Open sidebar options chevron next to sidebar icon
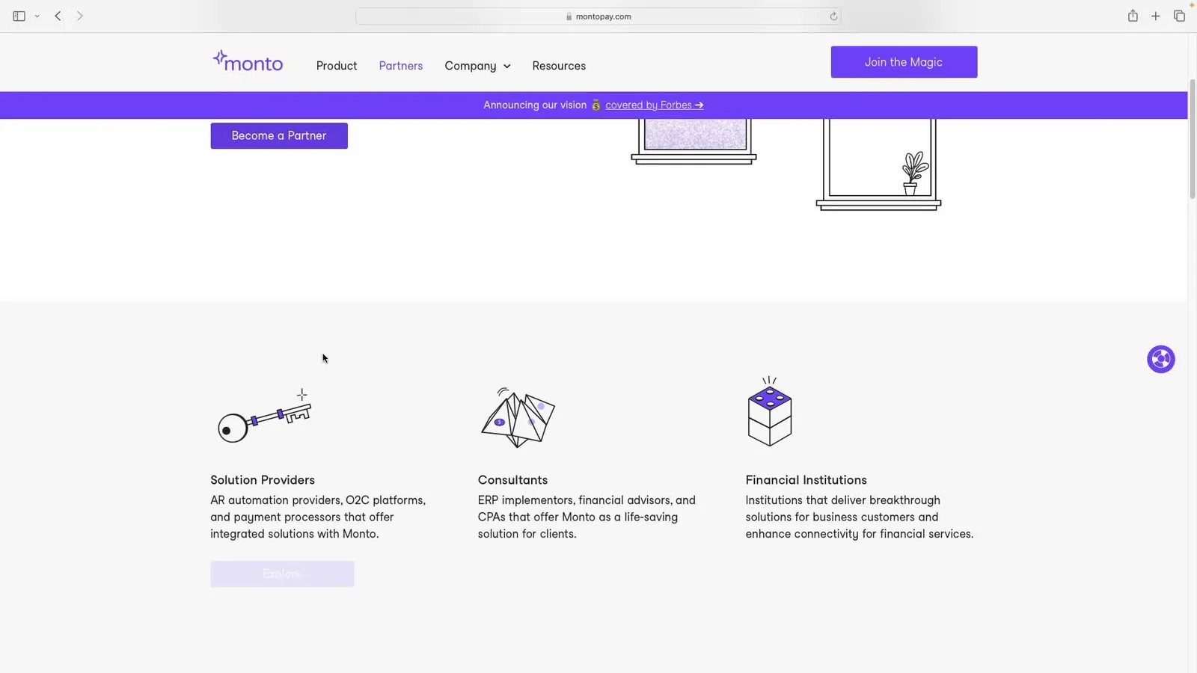This screenshot has width=1197, height=673. coord(37,16)
